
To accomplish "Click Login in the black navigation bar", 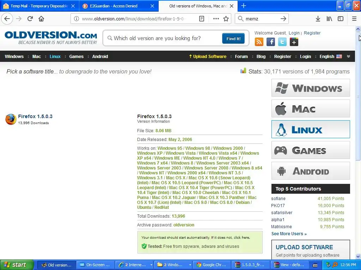I will click(x=305, y=57).
